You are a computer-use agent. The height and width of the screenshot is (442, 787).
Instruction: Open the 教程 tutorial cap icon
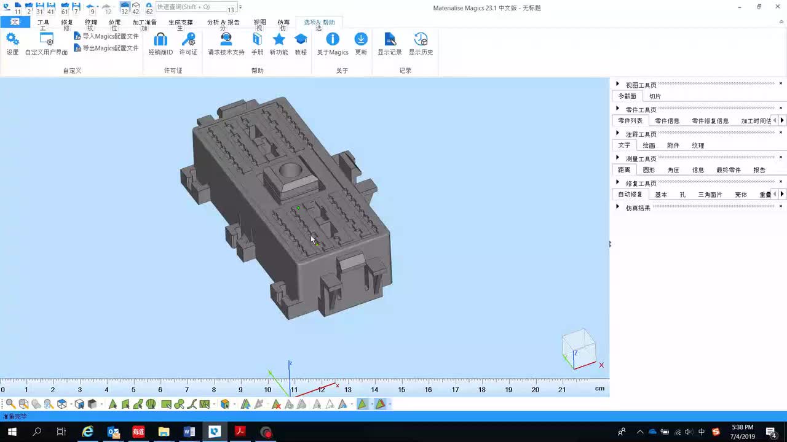301,39
